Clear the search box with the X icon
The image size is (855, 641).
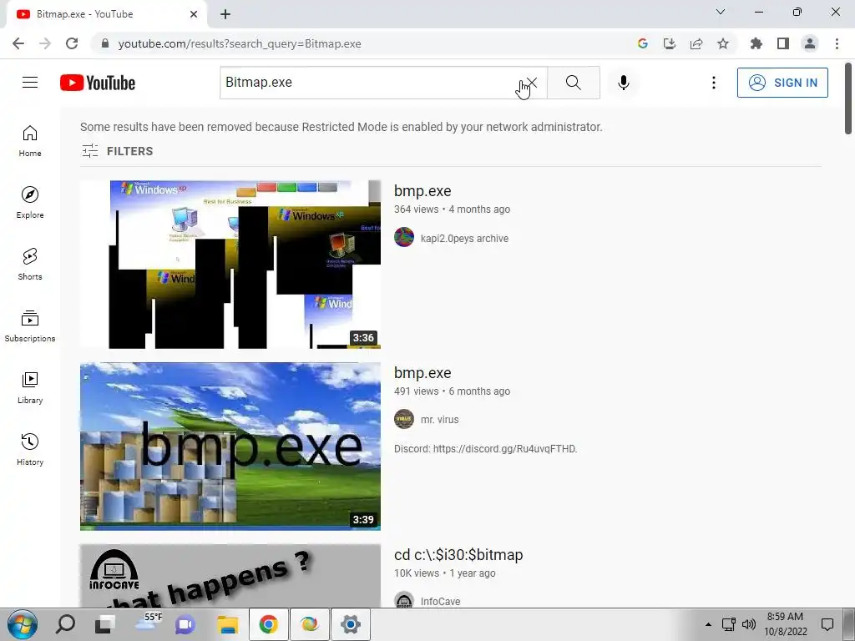532,83
